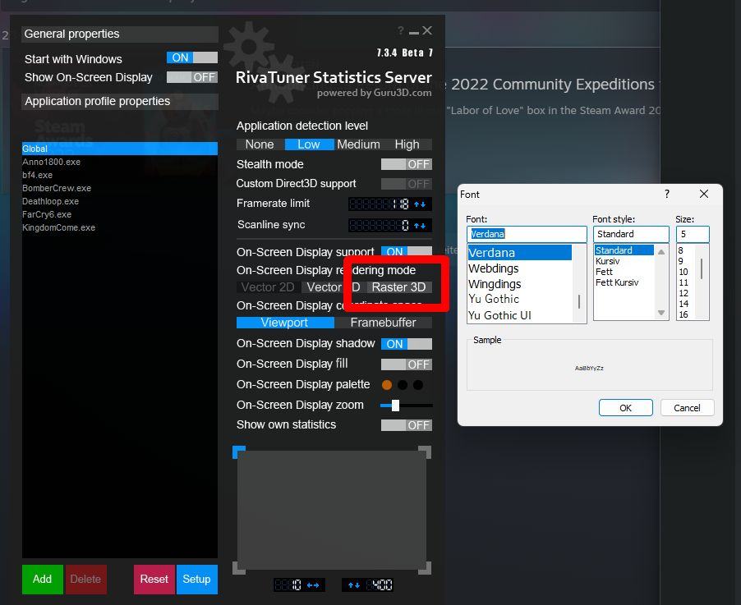
Task: Click horizontal position arrows below preview
Action: click(x=313, y=585)
